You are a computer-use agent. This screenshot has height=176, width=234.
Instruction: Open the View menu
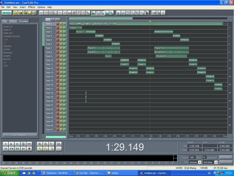(15, 7)
